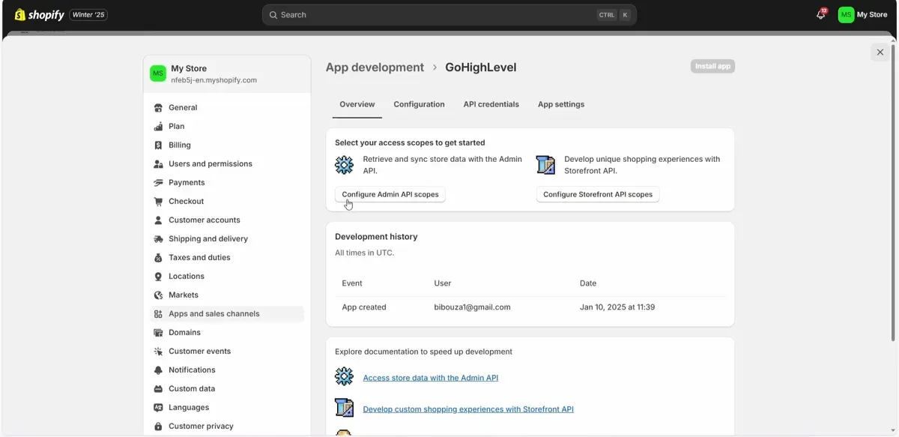Click the Notifications bell icon in sidebar
This screenshot has width=899, height=437.
[x=158, y=370]
